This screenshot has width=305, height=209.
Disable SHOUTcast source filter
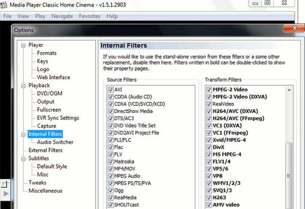click(x=111, y=205)
